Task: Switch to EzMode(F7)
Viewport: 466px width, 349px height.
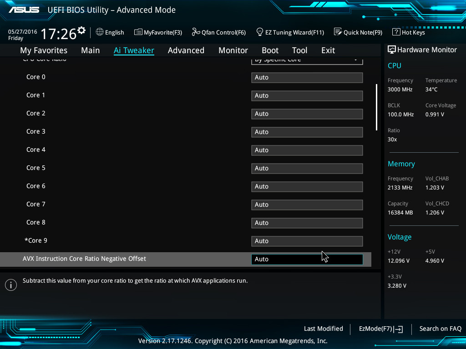Action: coord(380,329)
